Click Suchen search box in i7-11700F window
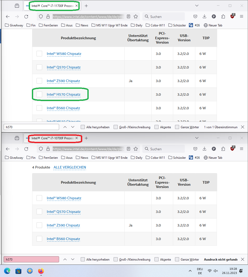 pyautogui.click(x=163, y=17)
